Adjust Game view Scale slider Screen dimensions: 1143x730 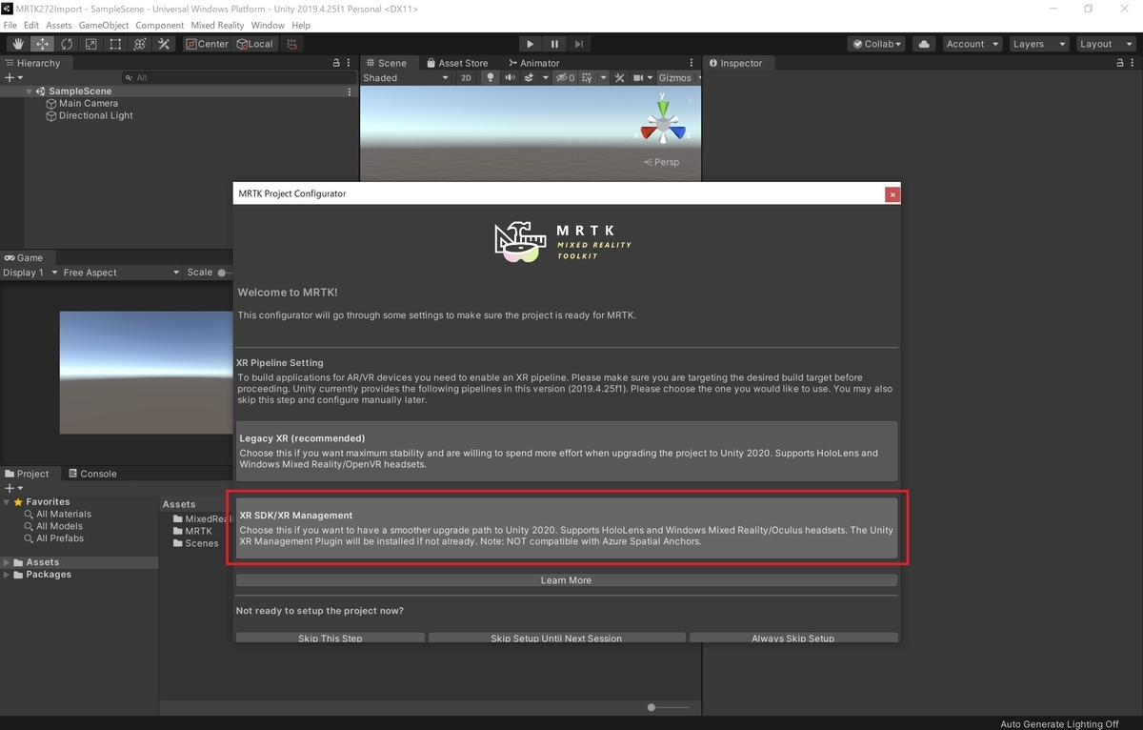point(223,273)
